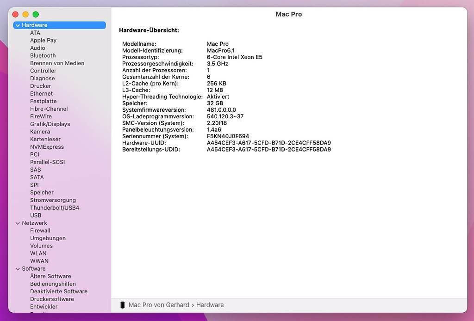Click the green fullscreen window button
The height and width of the screenshot is (321, 474).
(x=36, y=14)
